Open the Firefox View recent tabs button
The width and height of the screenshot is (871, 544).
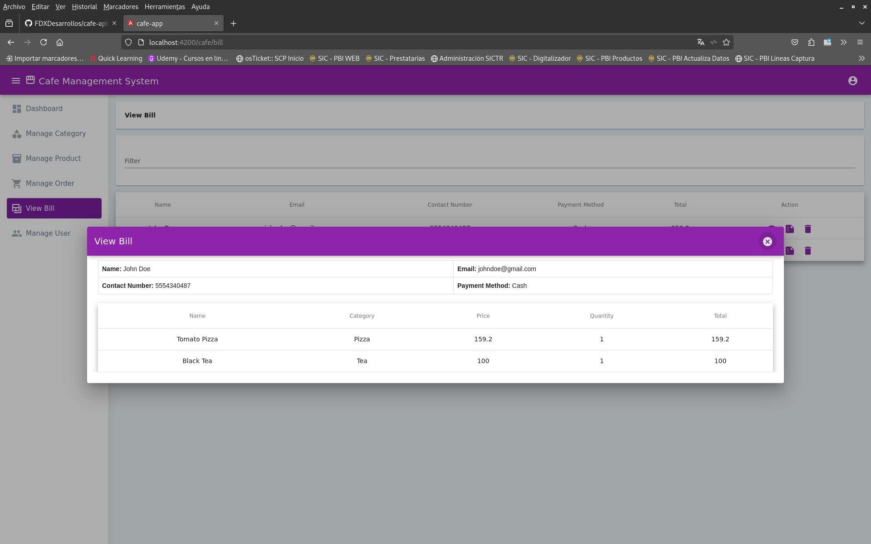(9, 24)
